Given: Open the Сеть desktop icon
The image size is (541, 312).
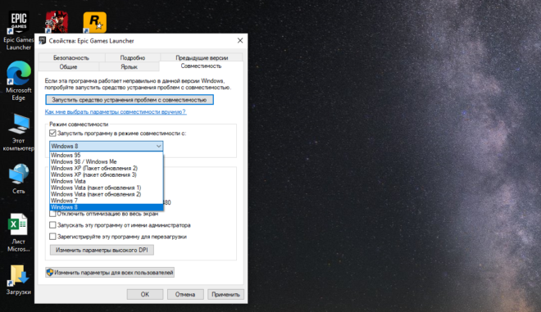Looking at the screenshot, I should 19,179.
